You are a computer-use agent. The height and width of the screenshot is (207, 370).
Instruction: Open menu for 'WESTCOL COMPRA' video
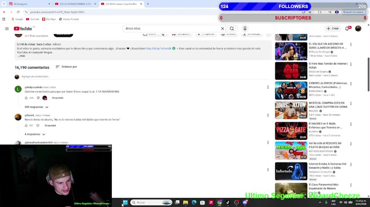(x=351, y=103)
